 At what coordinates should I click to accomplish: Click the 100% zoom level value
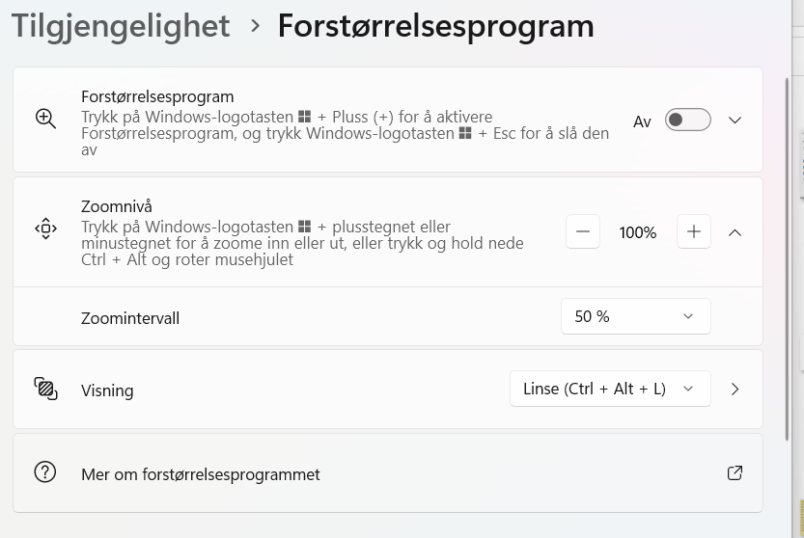(x=637, y=232)
